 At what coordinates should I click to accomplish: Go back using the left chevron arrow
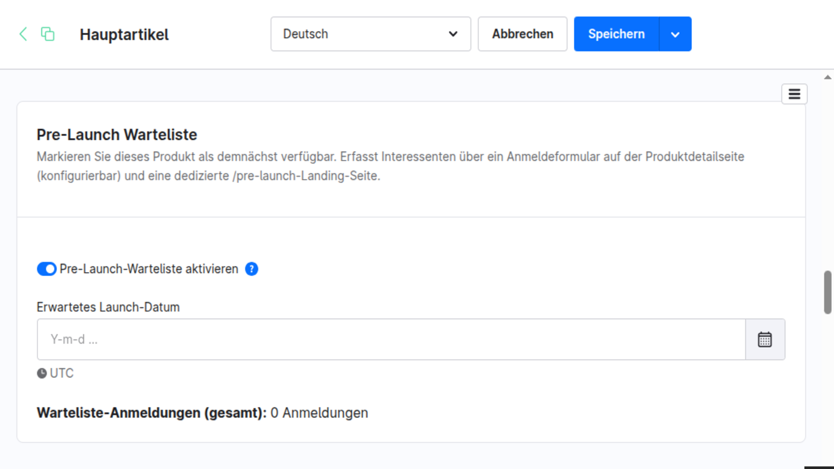pyautogui.click(x=23, y=34)
